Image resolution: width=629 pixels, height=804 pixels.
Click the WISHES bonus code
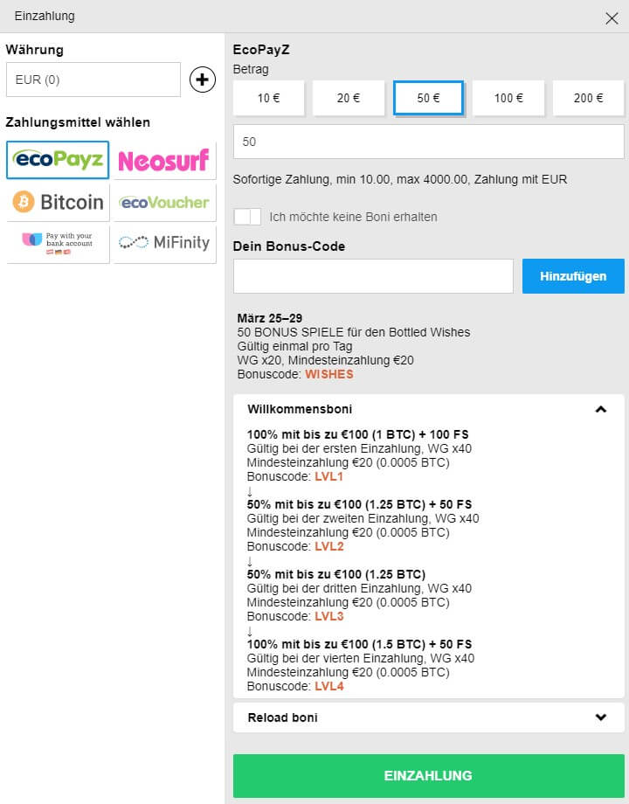pos(329,374)
